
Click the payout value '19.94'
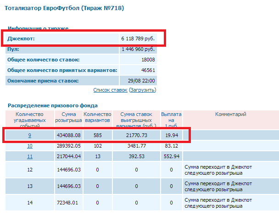click(172, 135)
